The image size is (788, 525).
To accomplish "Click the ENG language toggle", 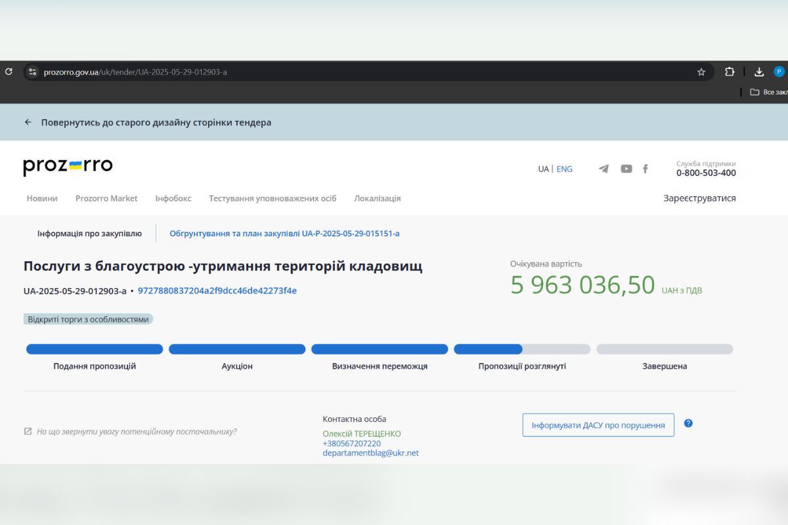I will pos(565,169).
